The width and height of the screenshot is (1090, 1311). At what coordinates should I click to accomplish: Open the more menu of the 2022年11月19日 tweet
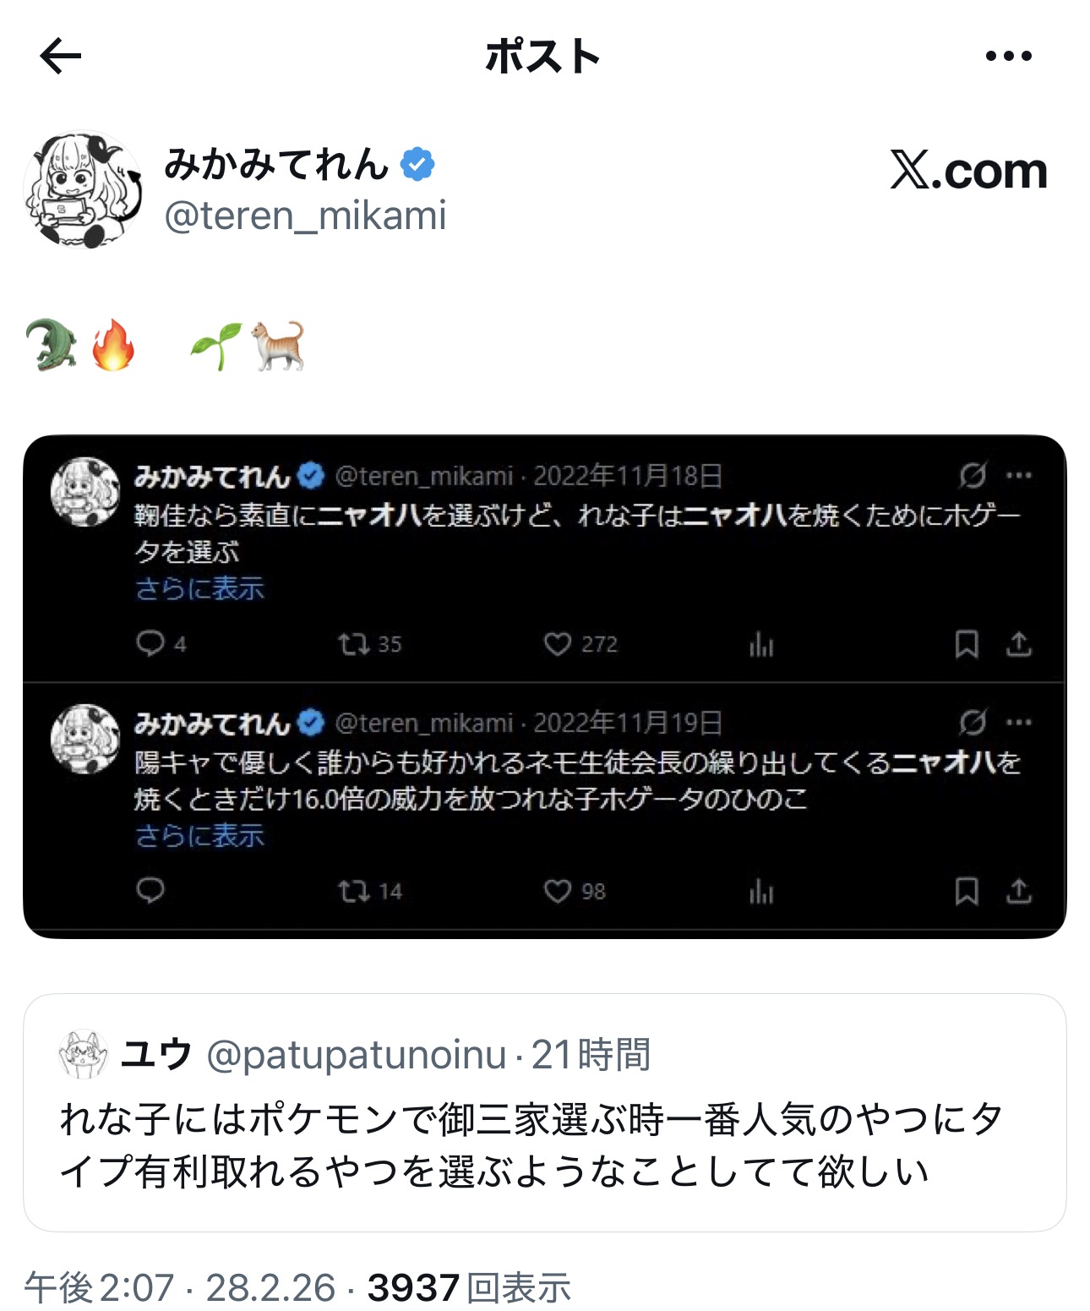[x=1019, y=722]
